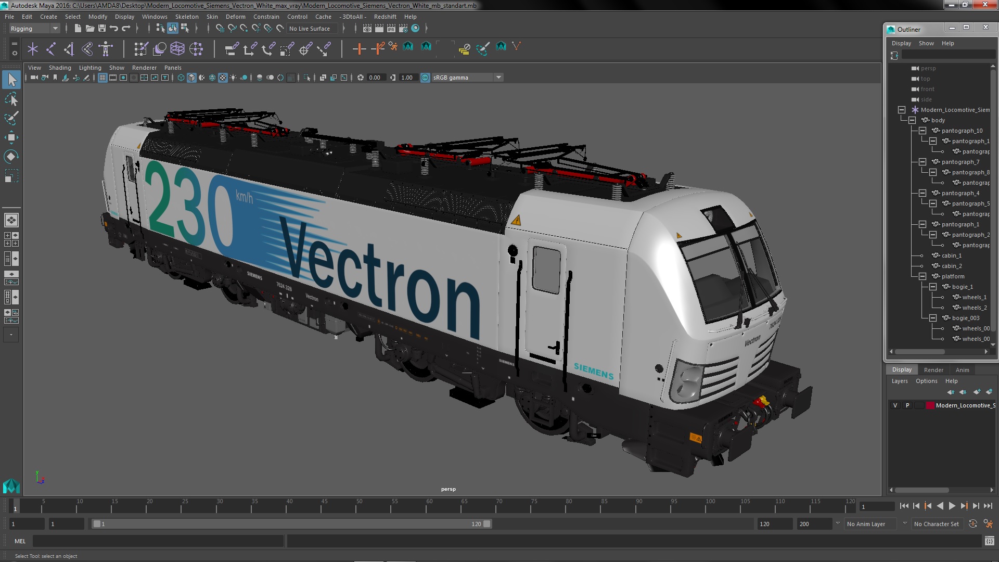
Task: Open the Redshift menu
Action: pyautogui.click(x=385, y=17)
